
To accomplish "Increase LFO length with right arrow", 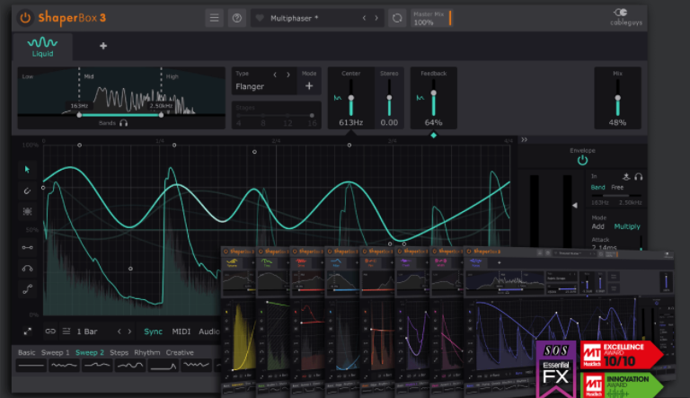I will pos(129,332).
